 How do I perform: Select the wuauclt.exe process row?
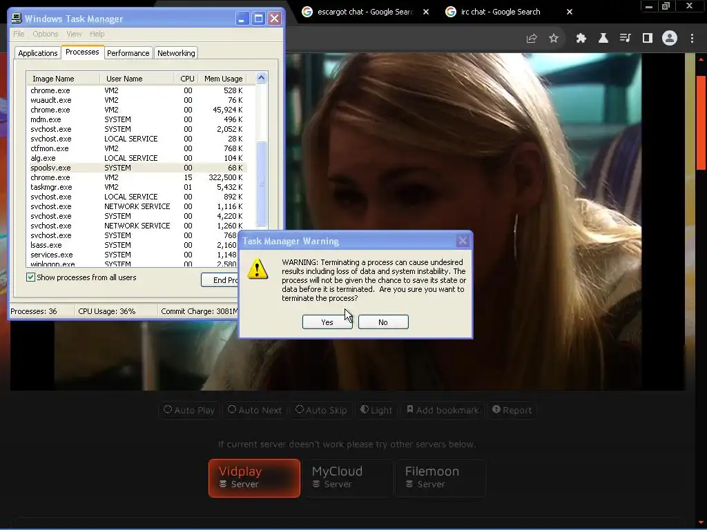[137, 100]
